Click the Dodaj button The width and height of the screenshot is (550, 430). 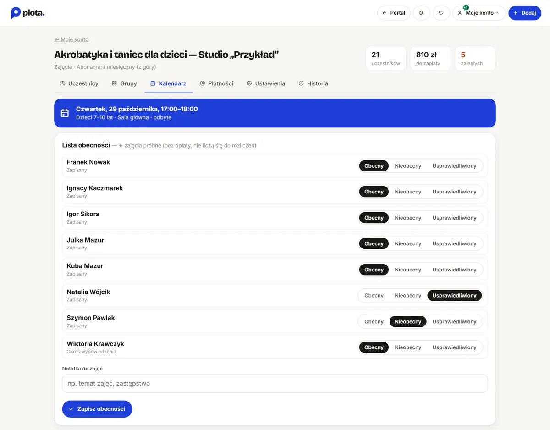click(525, 13)
